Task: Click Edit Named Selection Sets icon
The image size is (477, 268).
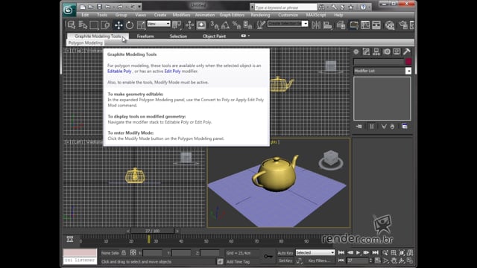Action: tap(261, 25)
